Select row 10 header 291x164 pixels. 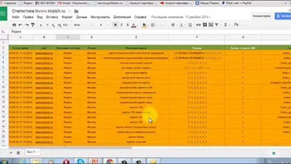(x=4, y=87)
